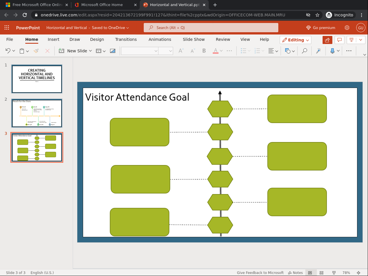
Task: Open the Settings gear icon
Action: tap(347, 28)
